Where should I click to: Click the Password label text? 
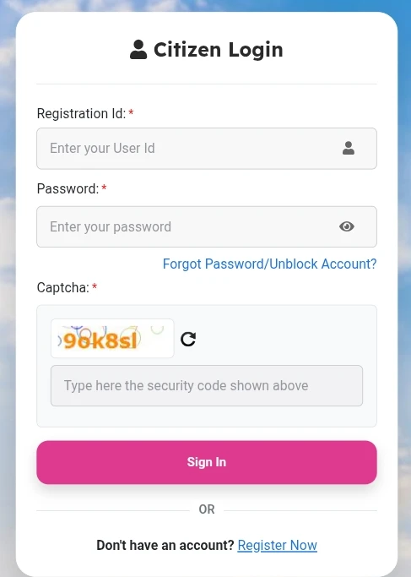pyautogui.click(x=68, y=188)
